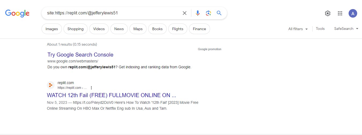Viewport: 362px width, 135px height.
Task: Select the Shopping filter chip
Action: point(76,29)
